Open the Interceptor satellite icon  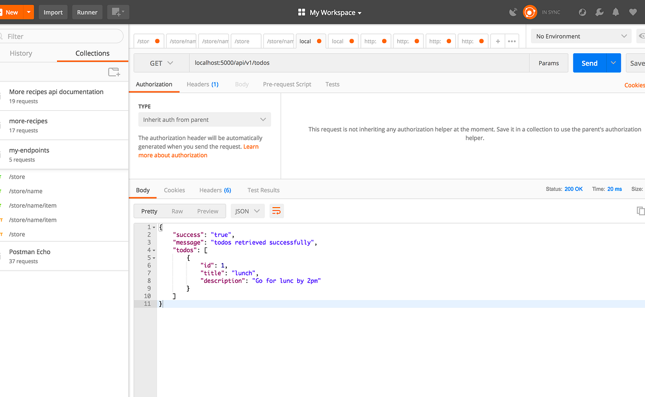pos(513,12)
